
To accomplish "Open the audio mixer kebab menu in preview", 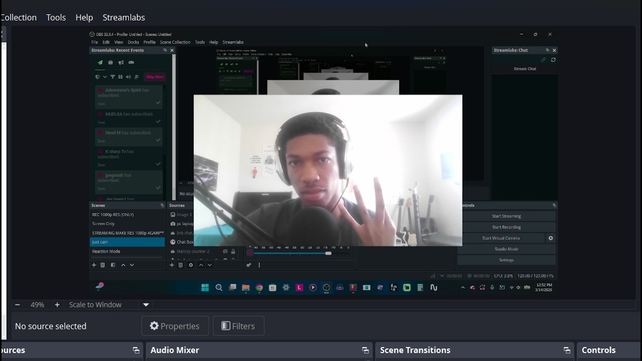I will [259, 265].
